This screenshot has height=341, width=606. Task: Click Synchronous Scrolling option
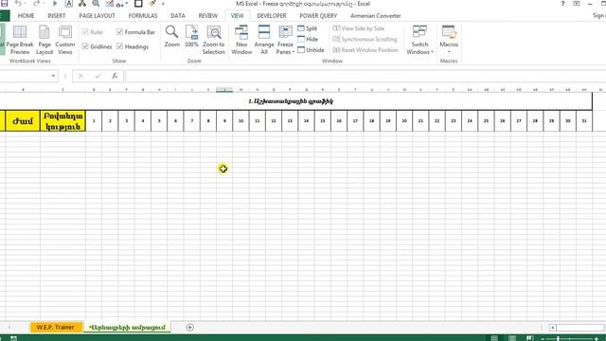pyautogui.click(x=365, y=39)
